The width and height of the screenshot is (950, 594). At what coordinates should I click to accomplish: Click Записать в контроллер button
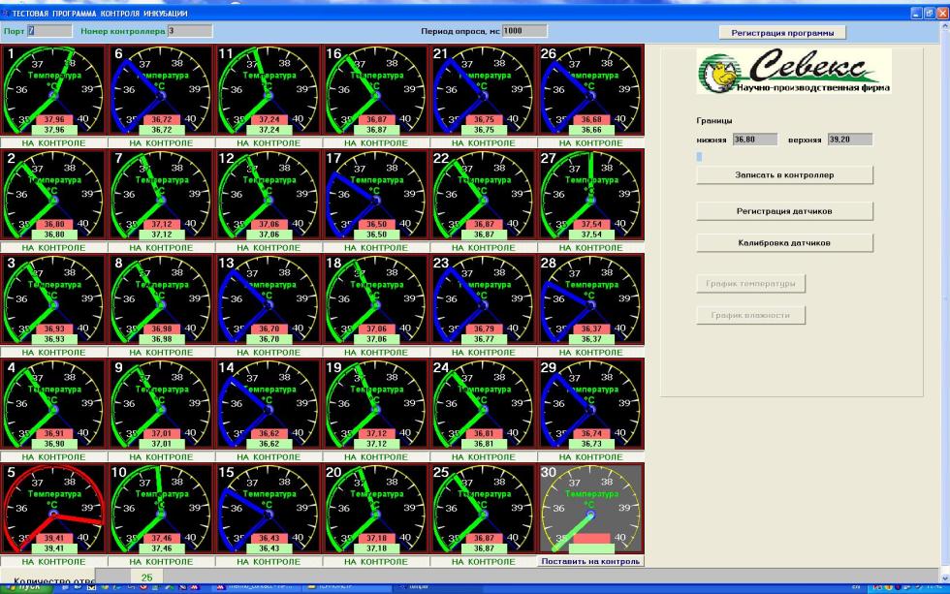(784, 175)
